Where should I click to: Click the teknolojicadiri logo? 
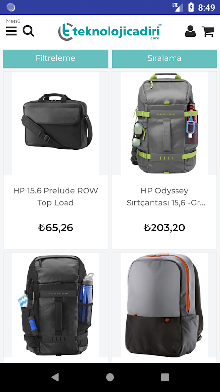110,32
